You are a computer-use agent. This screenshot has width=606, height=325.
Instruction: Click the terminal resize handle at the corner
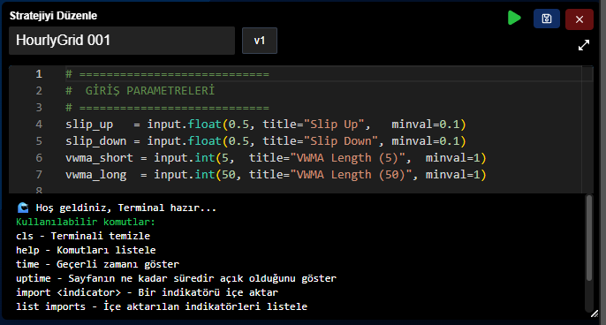tap(595, 314)
